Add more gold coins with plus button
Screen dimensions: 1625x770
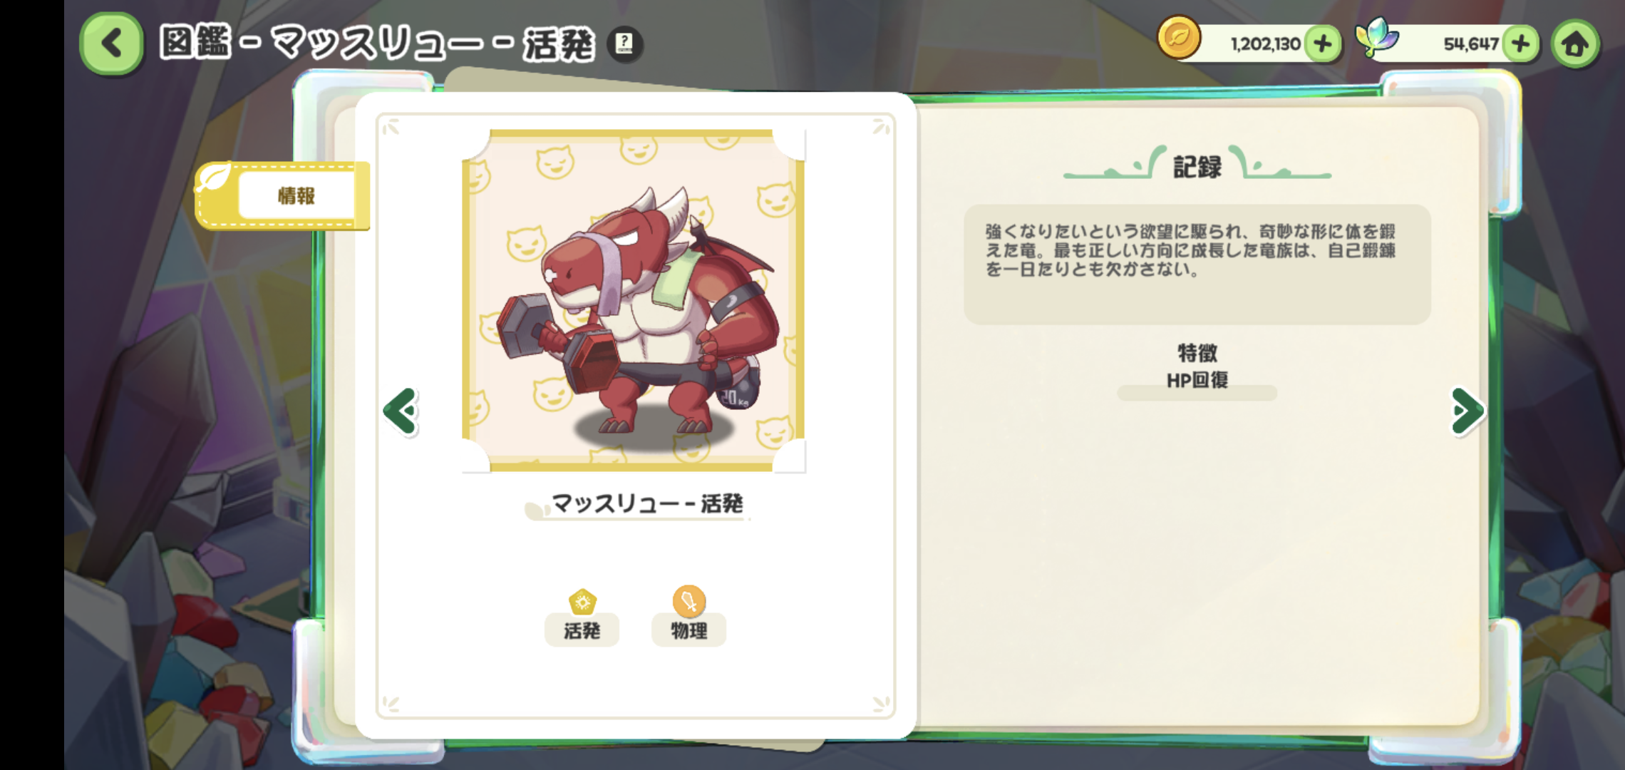click(x=1323, y=43)
